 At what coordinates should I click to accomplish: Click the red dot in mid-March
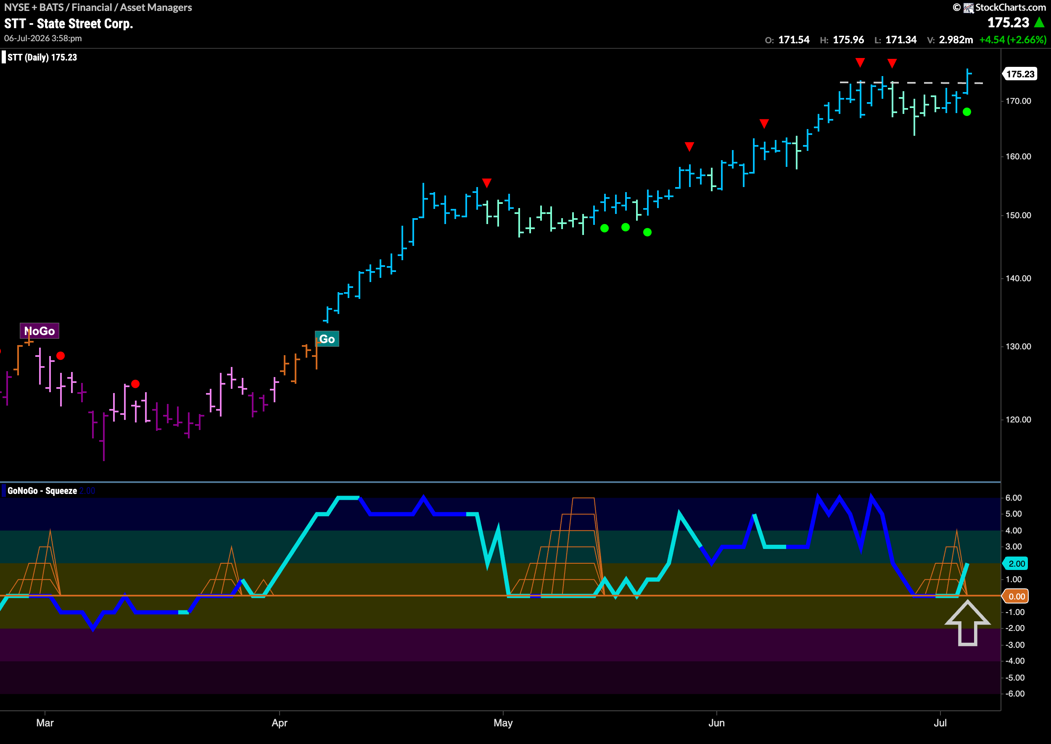[135, 384]
